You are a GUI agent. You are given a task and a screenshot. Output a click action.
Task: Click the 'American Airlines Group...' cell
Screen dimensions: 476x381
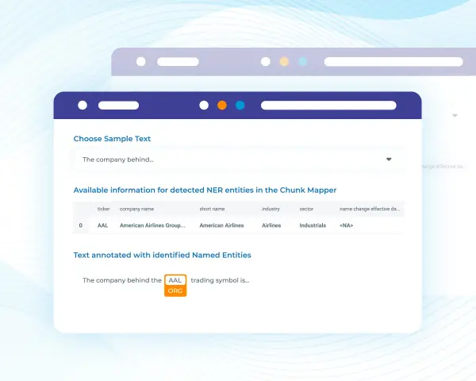point(152,225)
